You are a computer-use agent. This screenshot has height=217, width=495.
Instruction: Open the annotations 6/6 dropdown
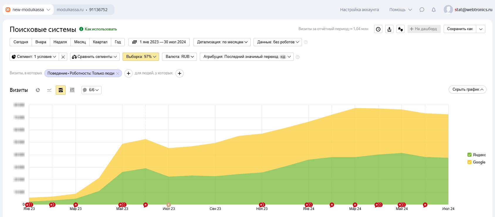[x=92, y=90]
